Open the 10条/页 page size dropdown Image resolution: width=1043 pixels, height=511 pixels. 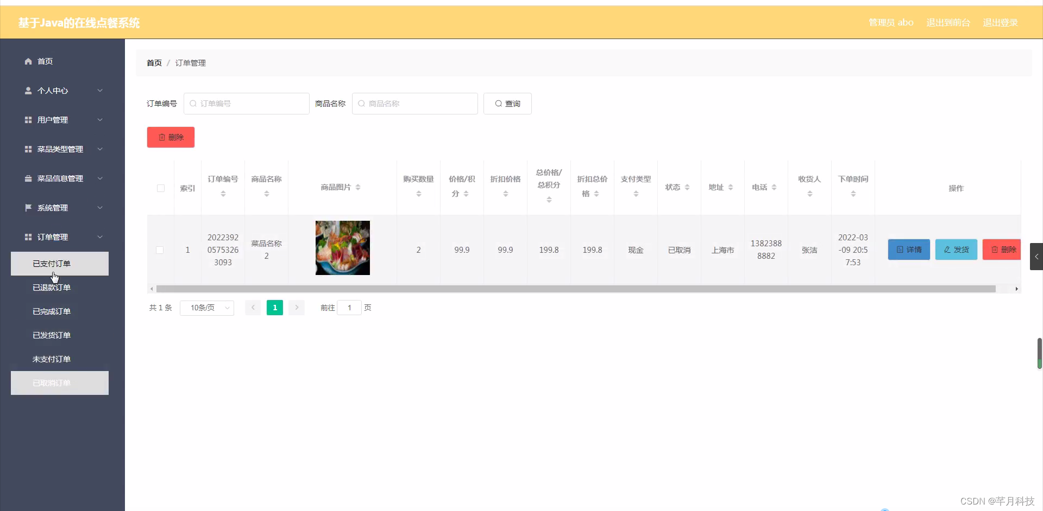[x=206, y=308]
